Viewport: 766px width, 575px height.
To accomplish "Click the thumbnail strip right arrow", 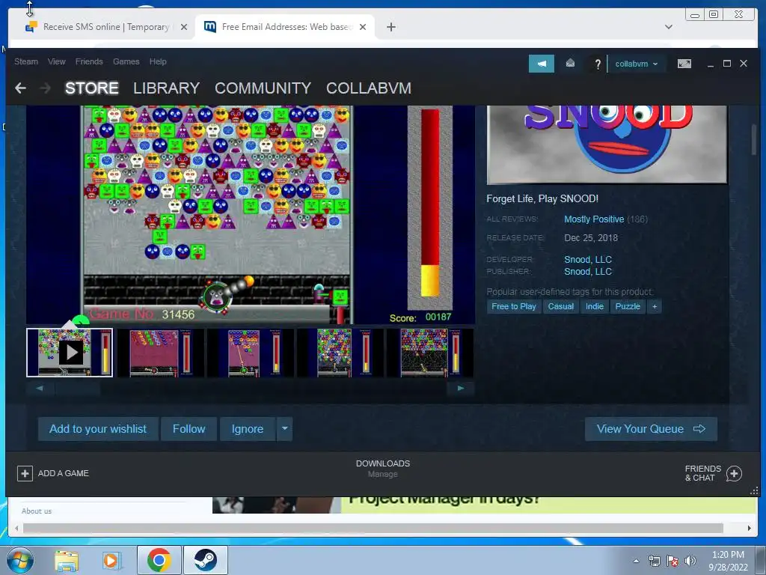I will click(460, 389).
